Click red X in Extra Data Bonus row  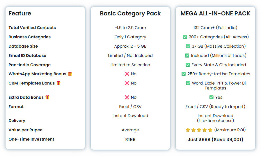[x=127, y=97]
